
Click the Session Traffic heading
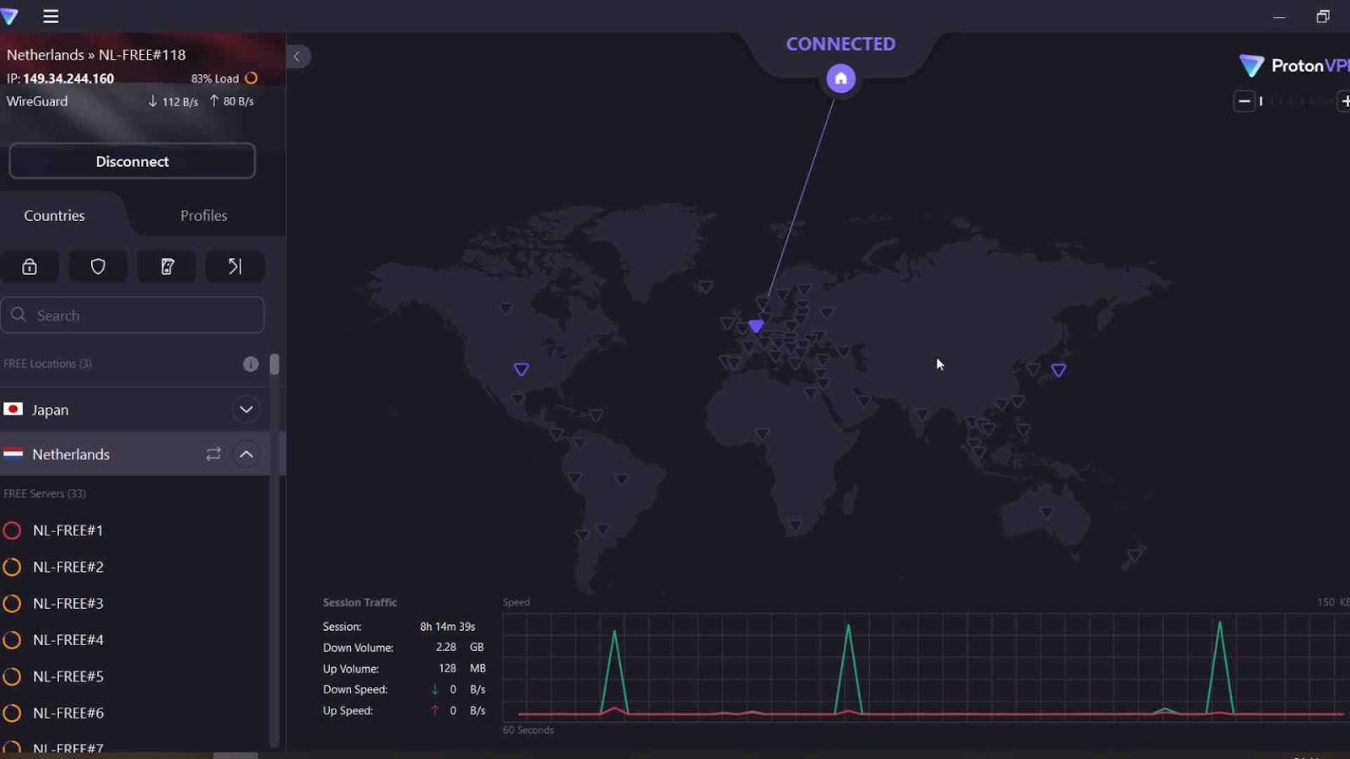(359, 602)
